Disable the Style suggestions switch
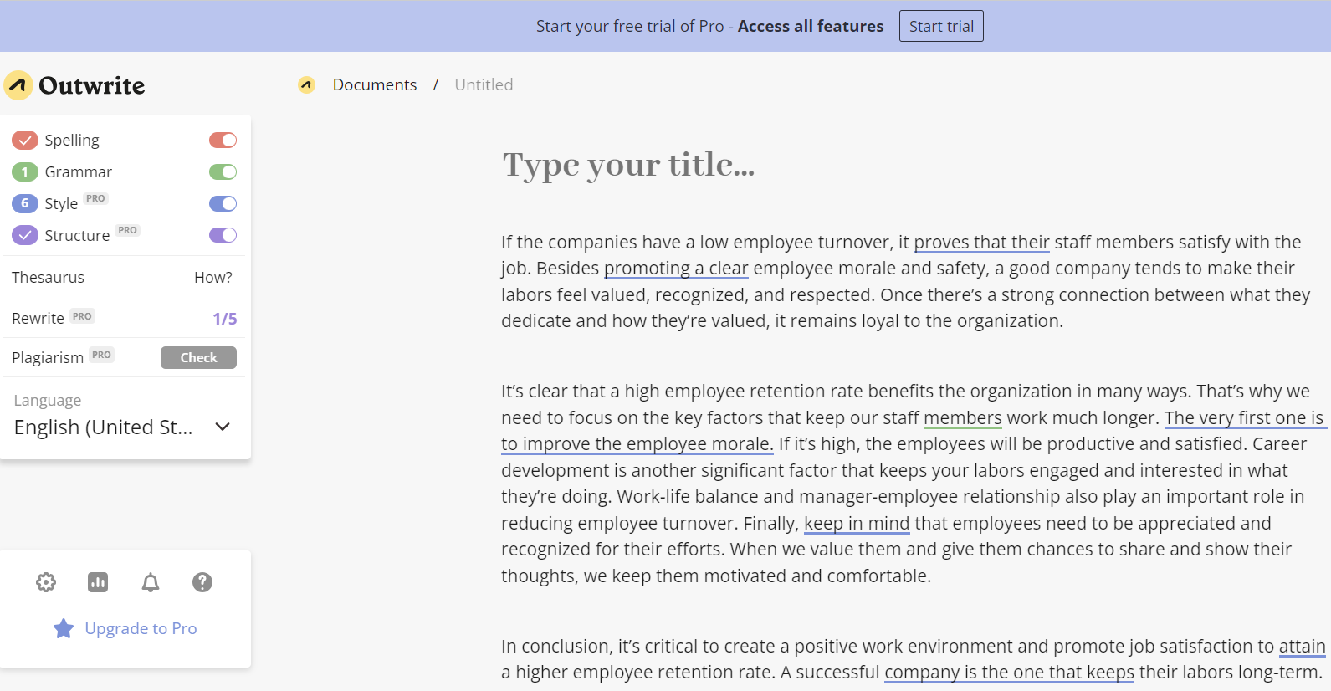This screenshot has width=1331, height=691. (x=223, y=203)
